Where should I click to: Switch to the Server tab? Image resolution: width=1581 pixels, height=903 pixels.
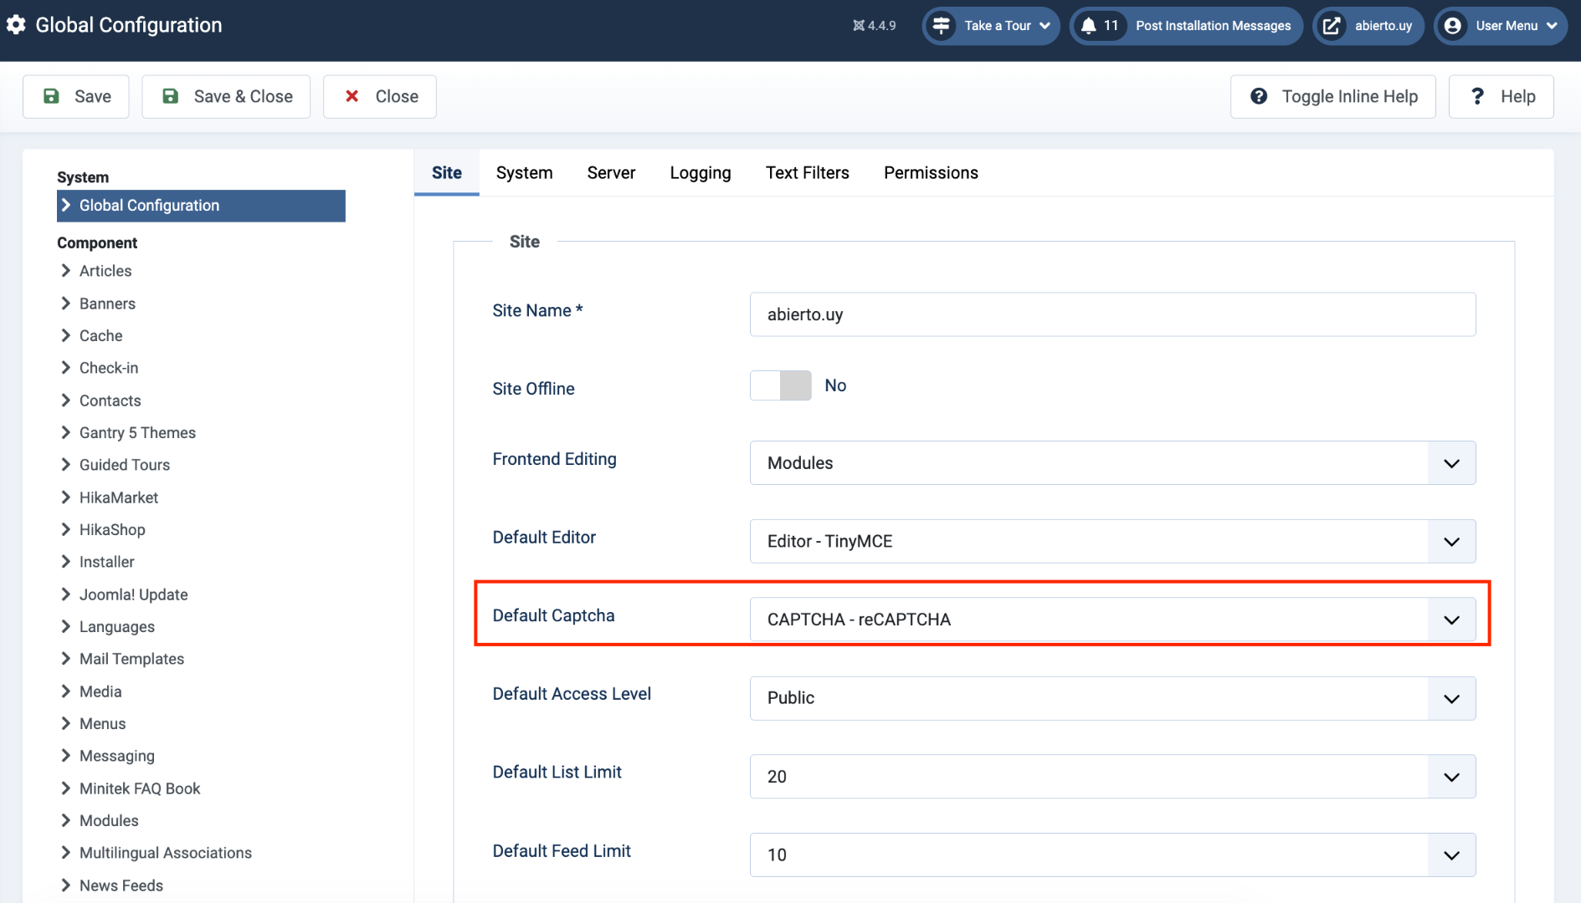coord(611,173)
